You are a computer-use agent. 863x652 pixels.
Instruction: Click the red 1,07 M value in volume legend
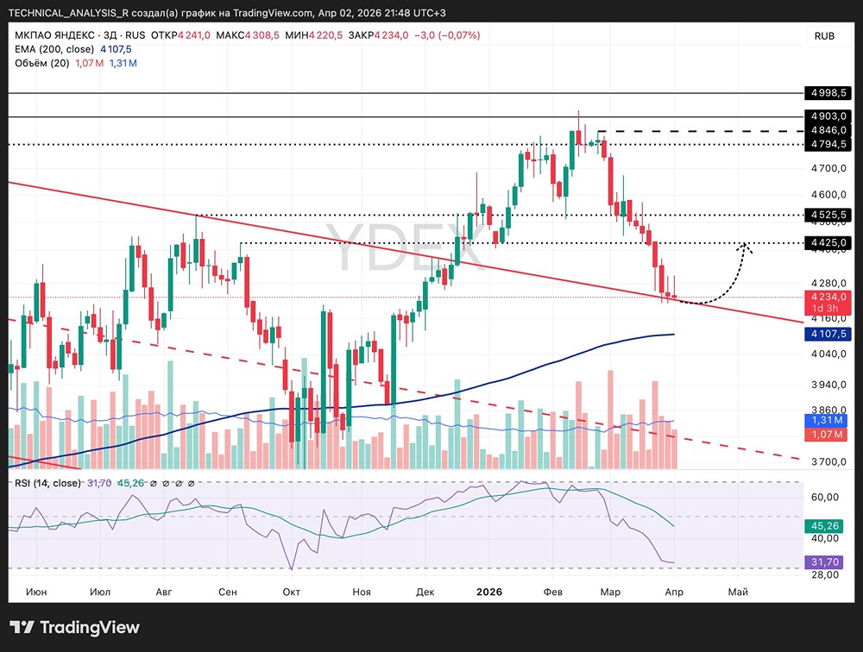[x=89, y=63]
